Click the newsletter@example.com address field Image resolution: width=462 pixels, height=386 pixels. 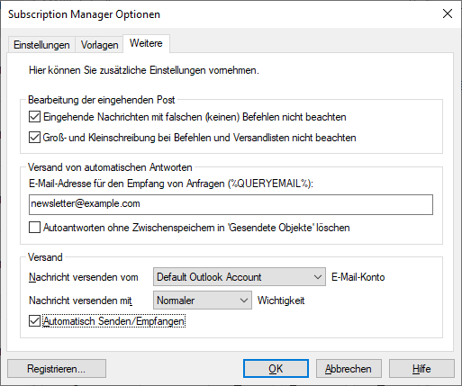(x=231, y=204)
